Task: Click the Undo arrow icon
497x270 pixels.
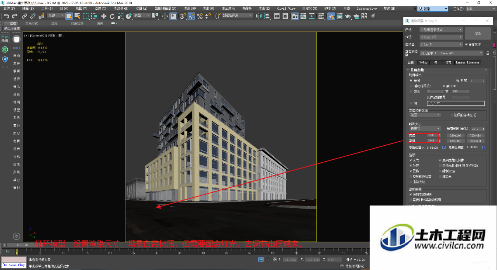Action: [7, 16]
